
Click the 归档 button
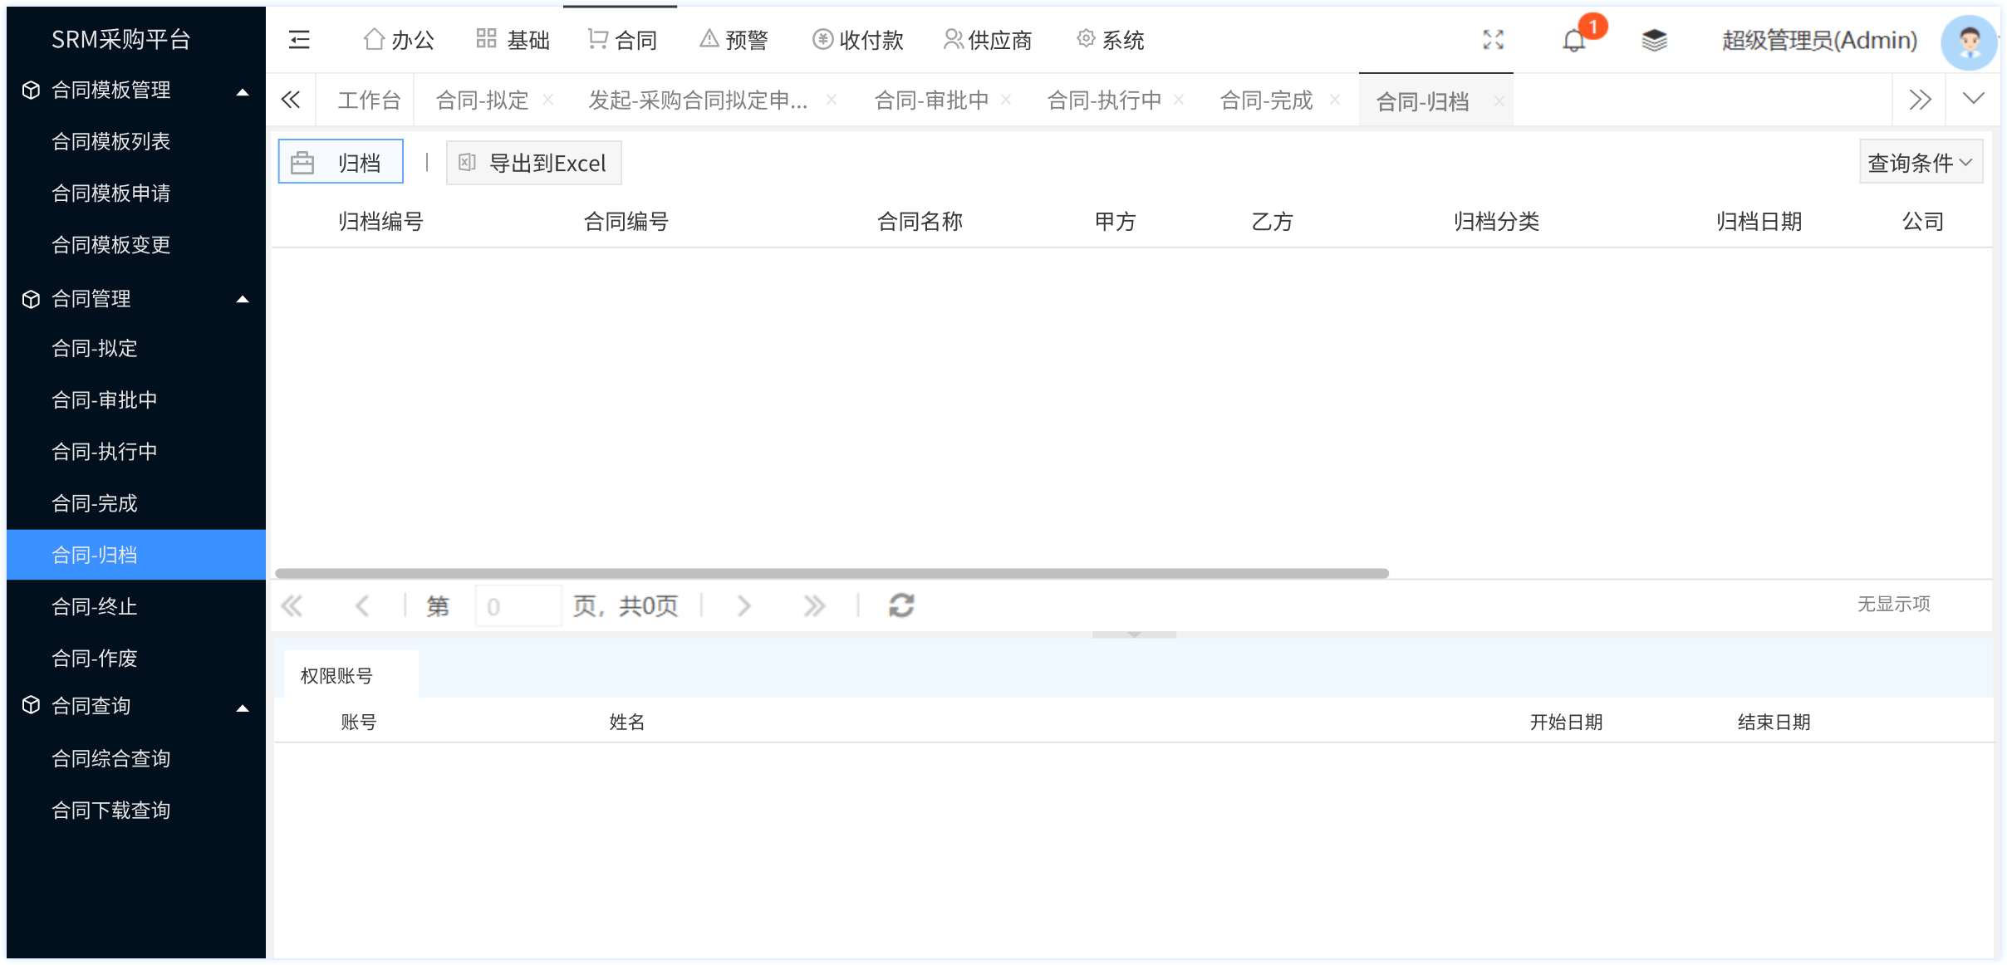[x=341, y=162]
